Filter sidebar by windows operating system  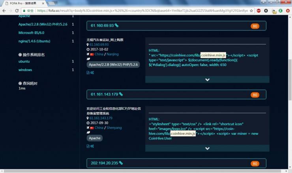coord(25,70)
